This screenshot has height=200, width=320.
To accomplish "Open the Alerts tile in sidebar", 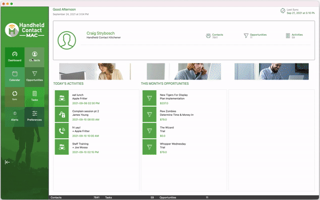I will (15, 117).
